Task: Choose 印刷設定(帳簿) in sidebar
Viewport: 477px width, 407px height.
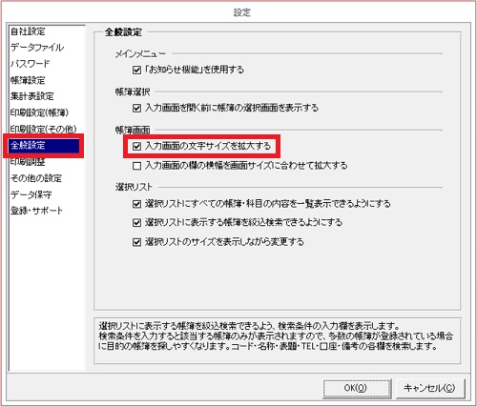Action: (x=39, y=112)
